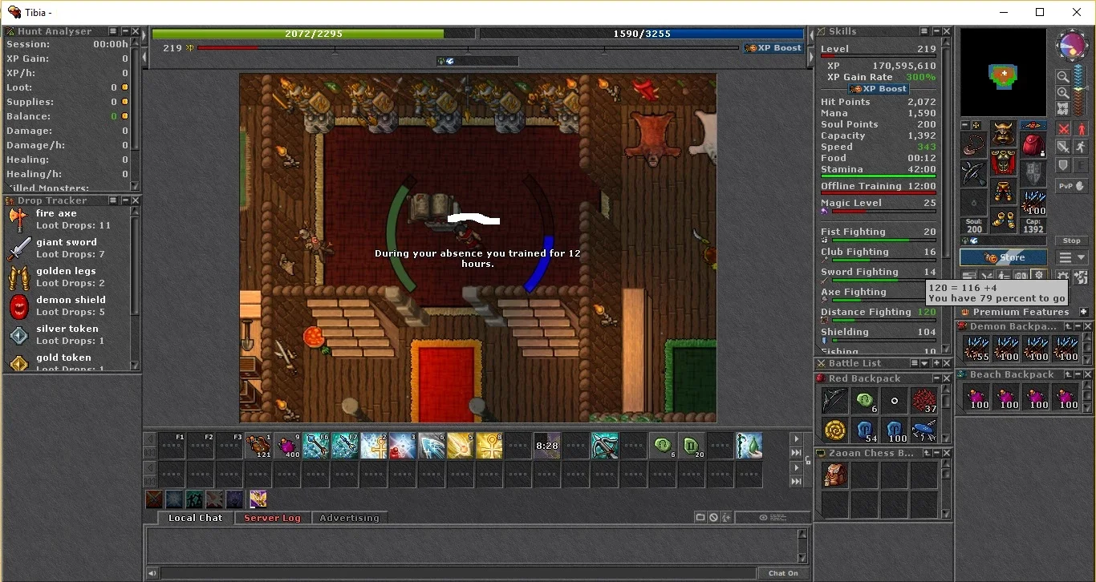Open the Skills panel menu
The image size is (1096, 582).
[925, 31]
